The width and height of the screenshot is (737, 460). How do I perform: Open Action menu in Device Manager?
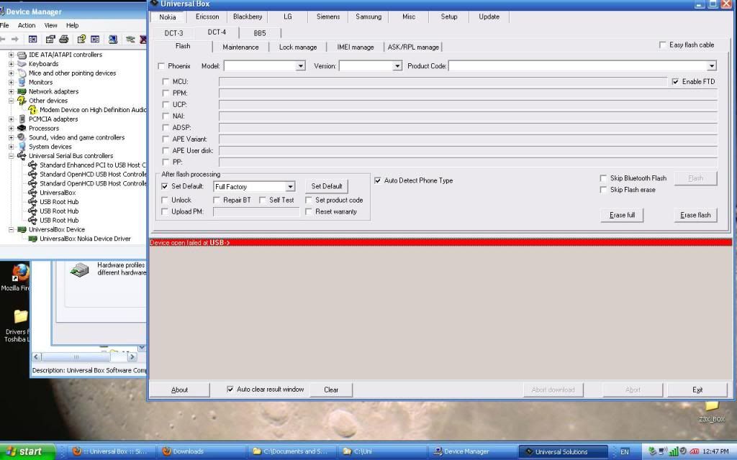tap(27, 25)
